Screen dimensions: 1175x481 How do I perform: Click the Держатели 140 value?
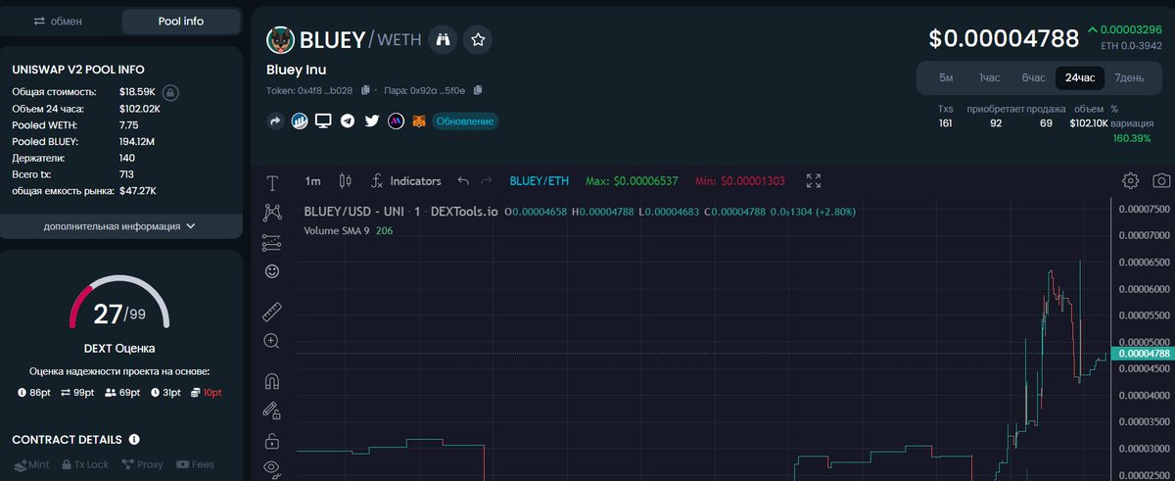pyautogui.click(x=127, y=158)
